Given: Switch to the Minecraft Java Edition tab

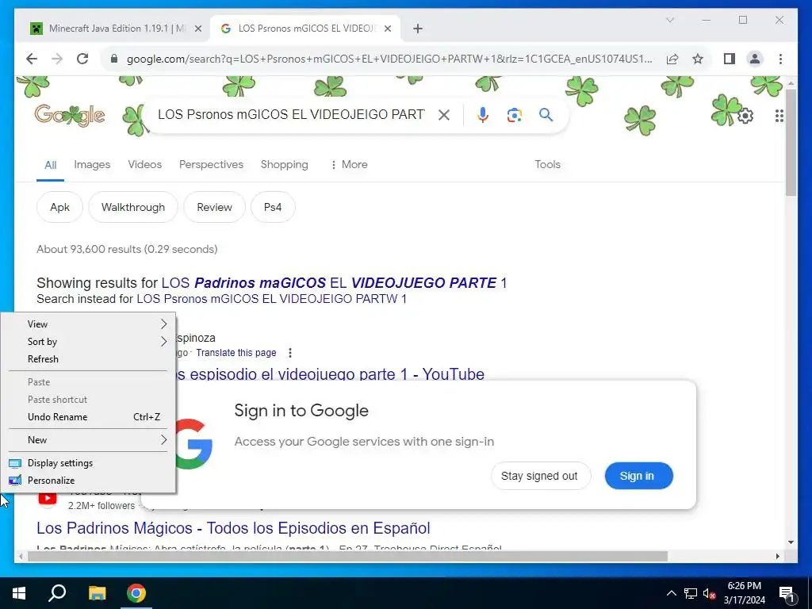Looking at the screenshot, I should [115, 29].
